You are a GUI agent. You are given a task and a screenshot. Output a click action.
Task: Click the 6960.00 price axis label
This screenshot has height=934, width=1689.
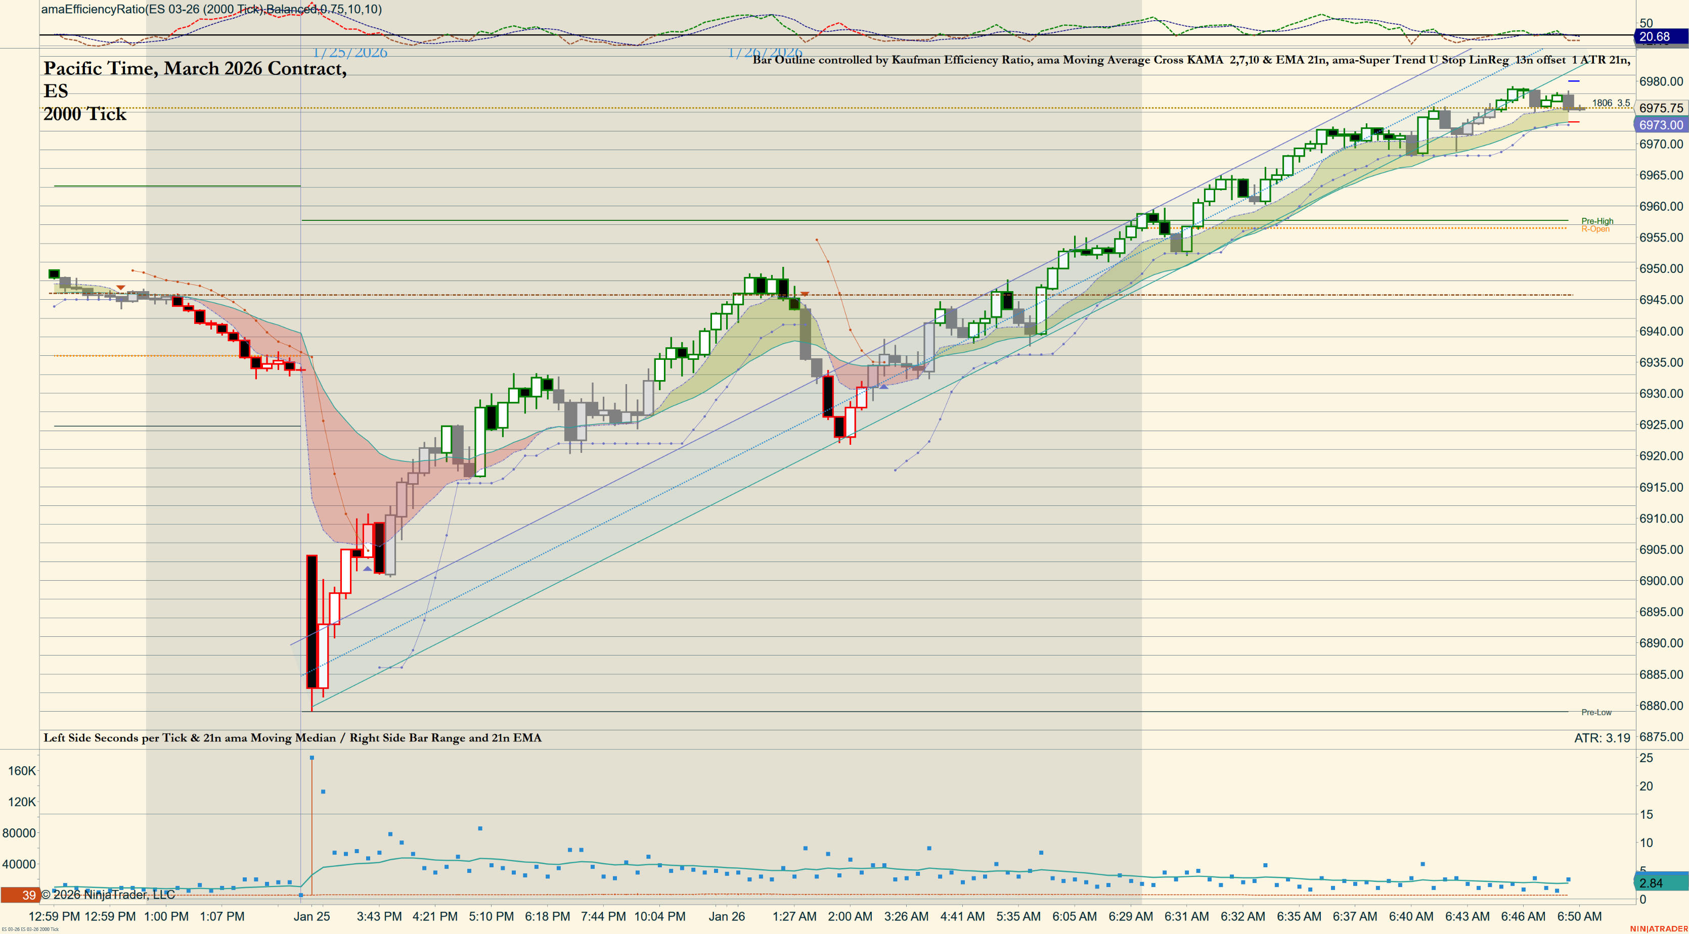tap(1661, 207)
